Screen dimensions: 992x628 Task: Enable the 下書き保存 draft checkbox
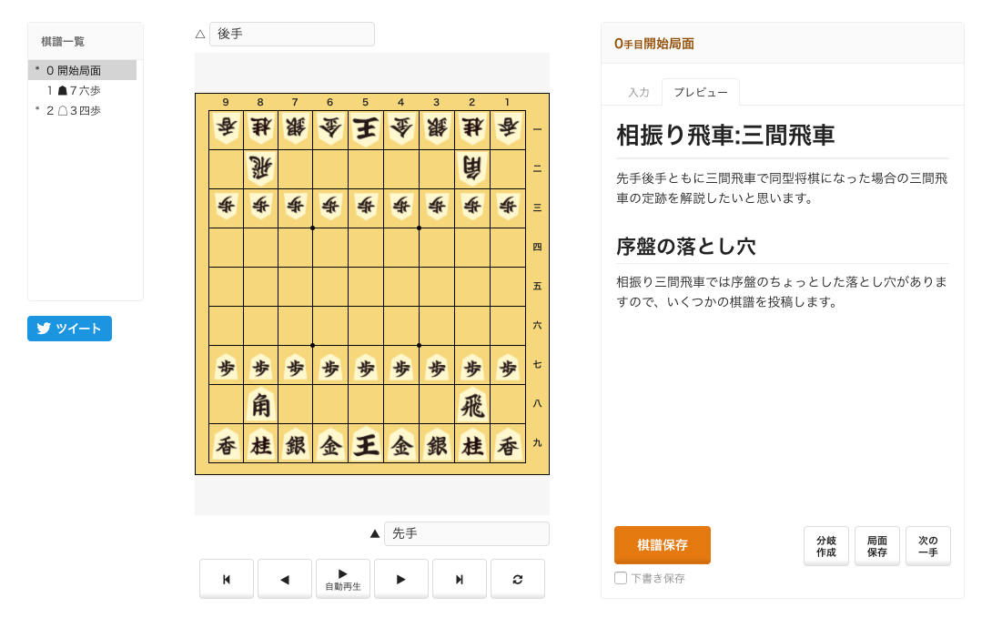[x=621, y=578]
